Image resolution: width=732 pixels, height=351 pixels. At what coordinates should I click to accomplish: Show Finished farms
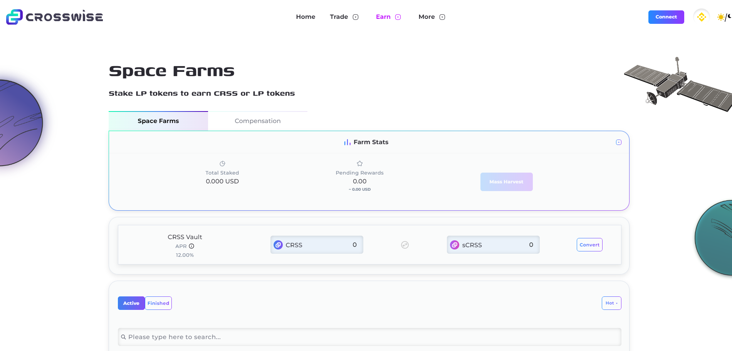tap(158, 303)
